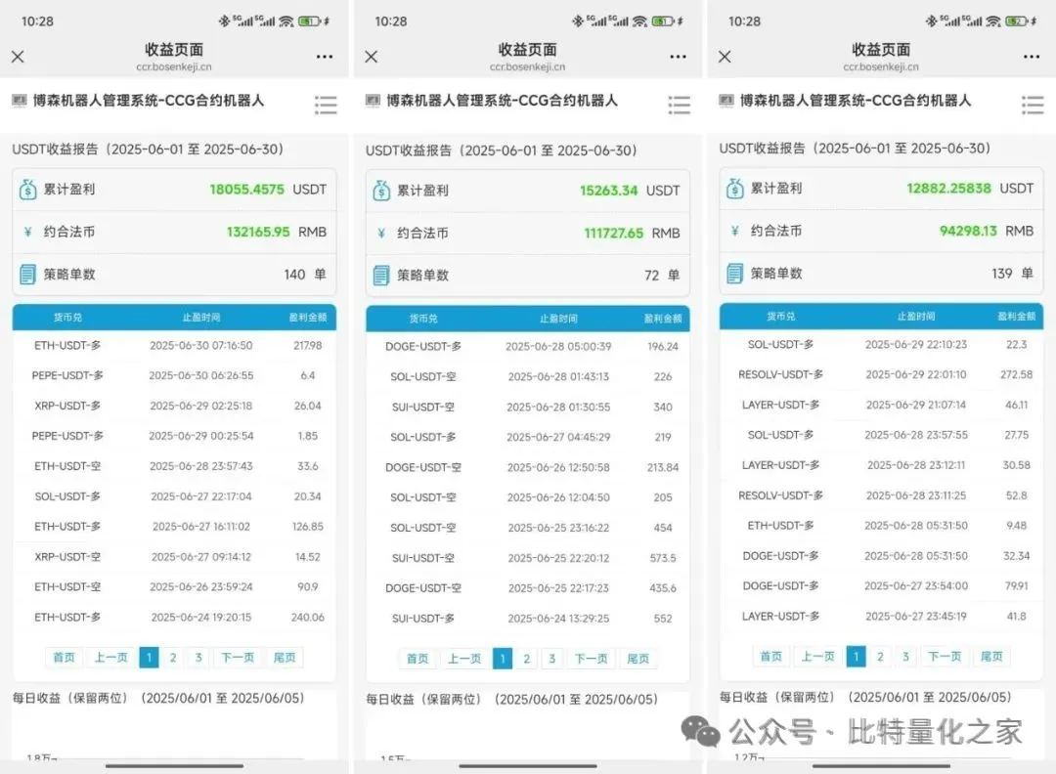Go to page 3 on middle phone
This screenshot has height=774, width=1056.
coord(552,659)
